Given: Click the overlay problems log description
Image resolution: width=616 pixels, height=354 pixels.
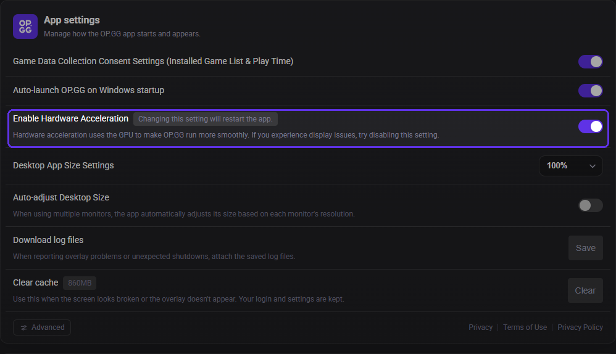Looking at the screenshot, I should (x=154, y=257).
